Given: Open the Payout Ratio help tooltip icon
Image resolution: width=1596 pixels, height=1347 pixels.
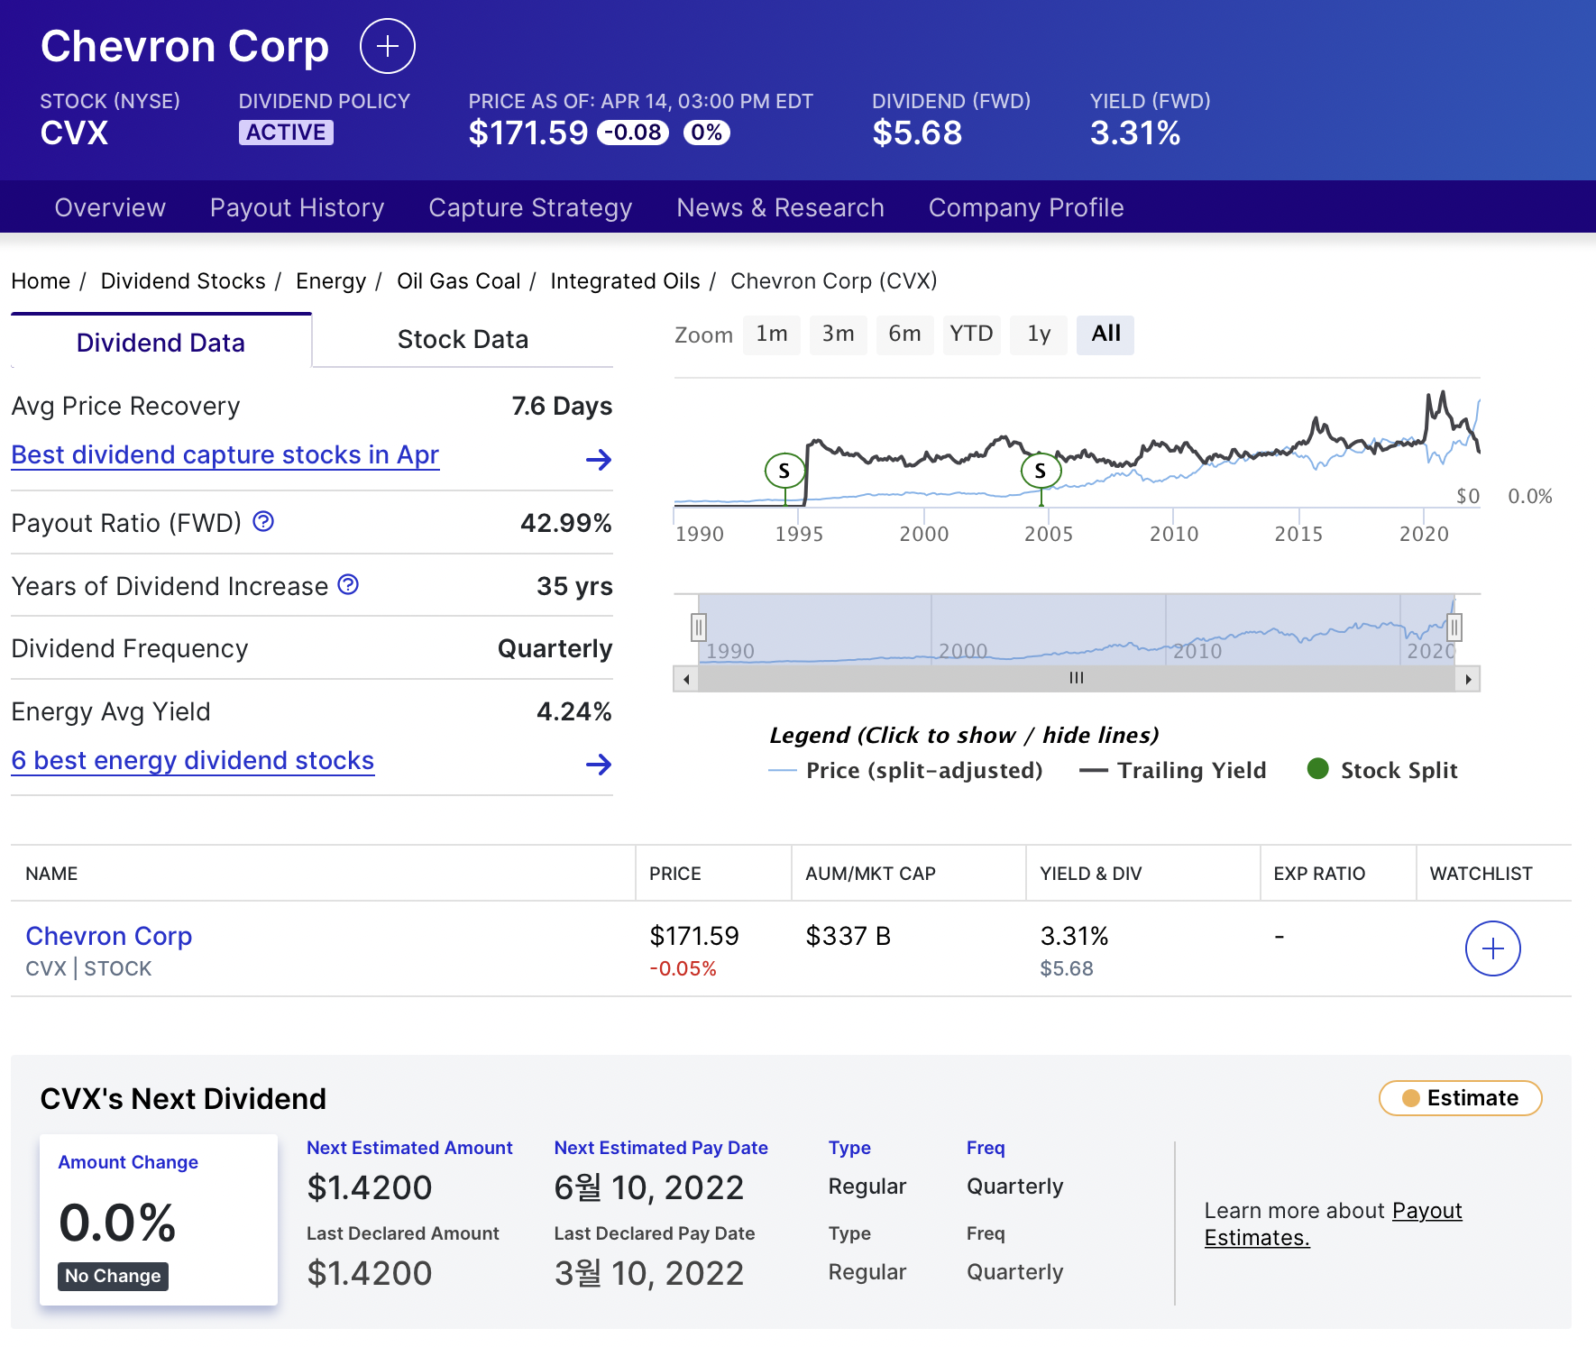Looking at the screenshot, I should click(262, 521).
